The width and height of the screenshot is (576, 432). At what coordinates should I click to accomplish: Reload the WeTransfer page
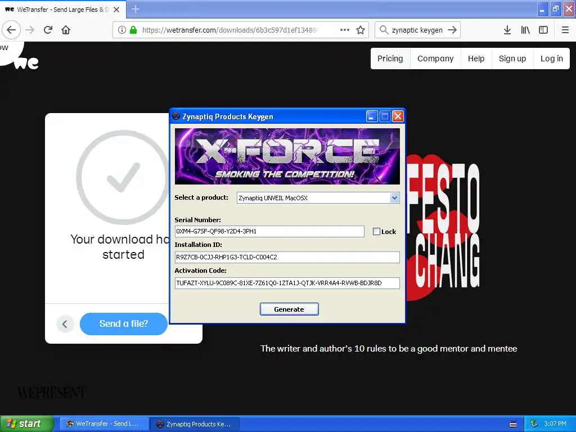point(48,30)
